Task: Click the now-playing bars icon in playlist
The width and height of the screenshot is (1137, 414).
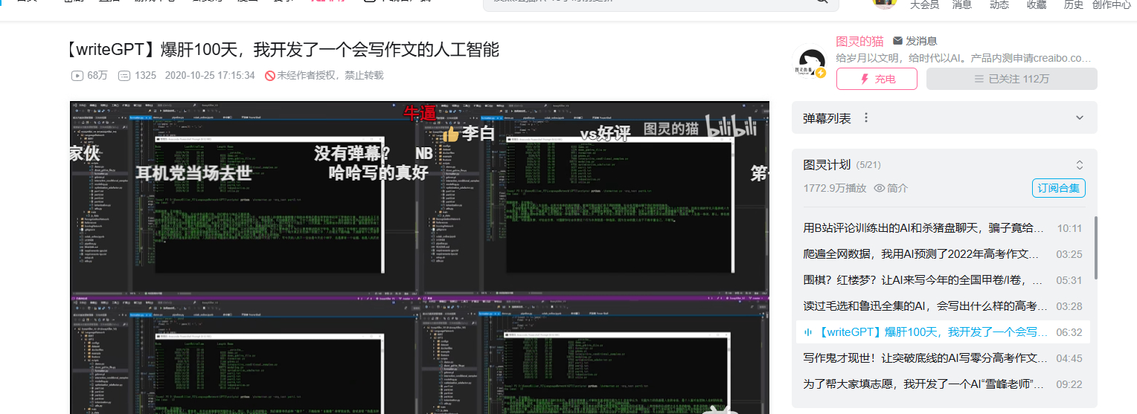Action: [x=809, y=332]
